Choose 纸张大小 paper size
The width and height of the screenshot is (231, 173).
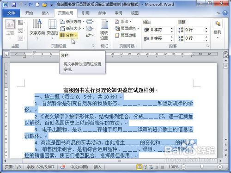(x=72, y=29)
